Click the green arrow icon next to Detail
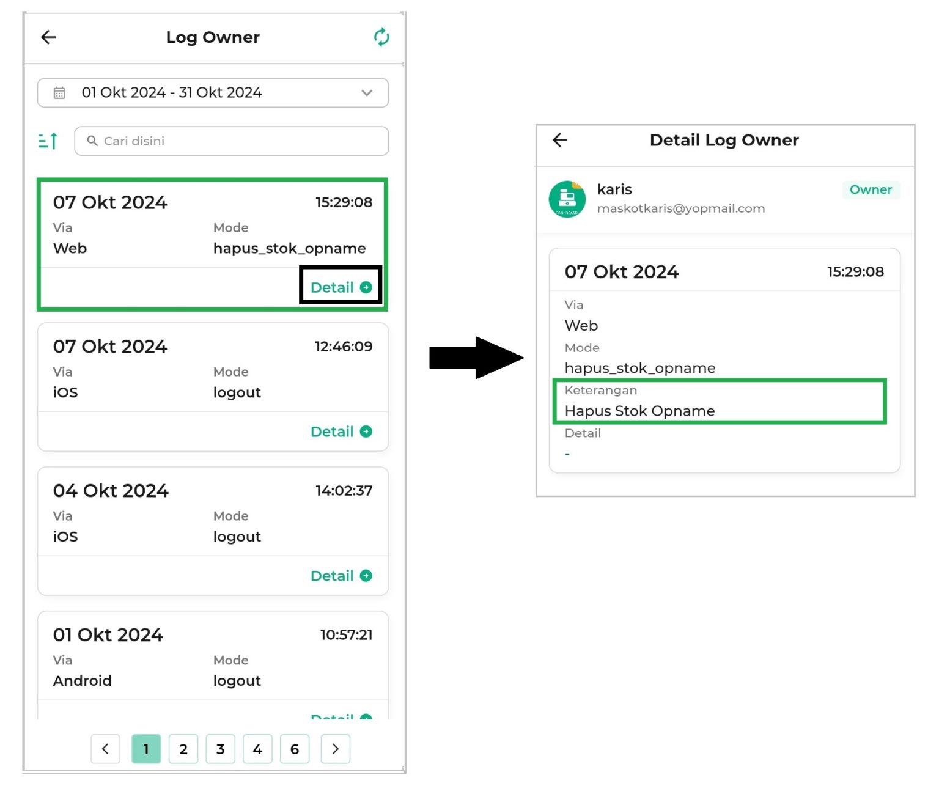The image size is (939, 794). click(x=366, y=287)
